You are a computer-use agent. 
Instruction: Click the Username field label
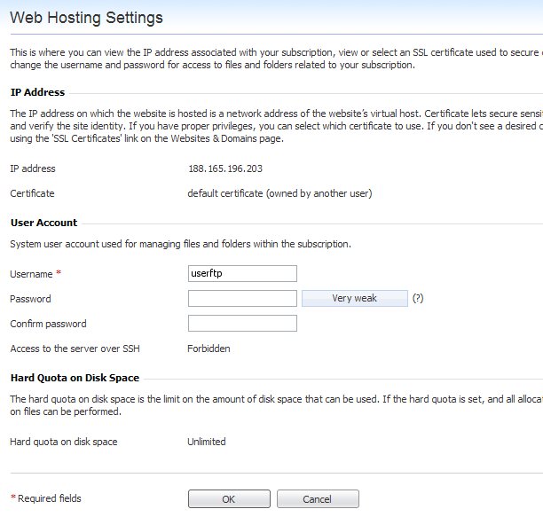tap(30, 274)
